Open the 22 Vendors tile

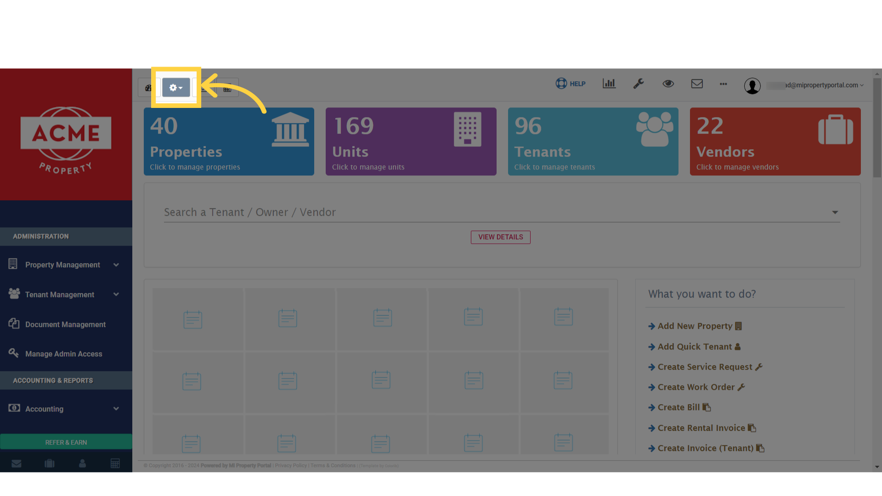[x=775, y=141]
